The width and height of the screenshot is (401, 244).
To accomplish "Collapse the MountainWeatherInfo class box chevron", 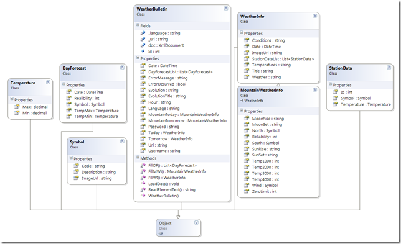I will pos(314,90).
